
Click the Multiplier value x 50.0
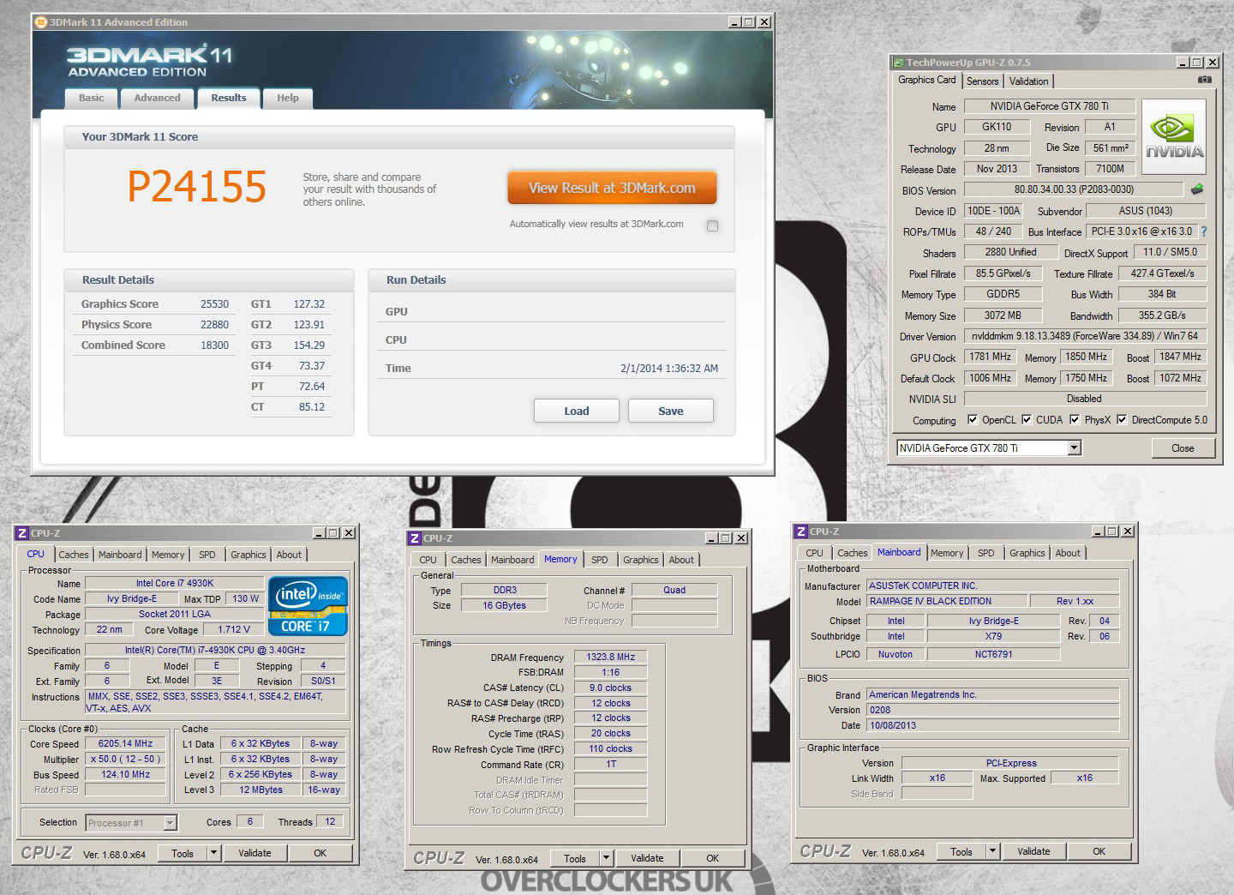tap(125, 760)
